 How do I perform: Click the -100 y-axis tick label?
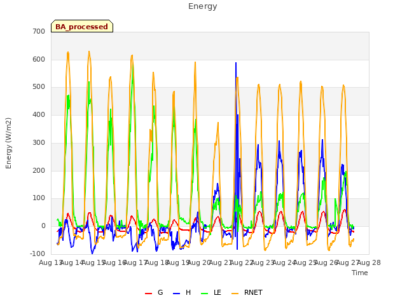click(x=38, y=254)
